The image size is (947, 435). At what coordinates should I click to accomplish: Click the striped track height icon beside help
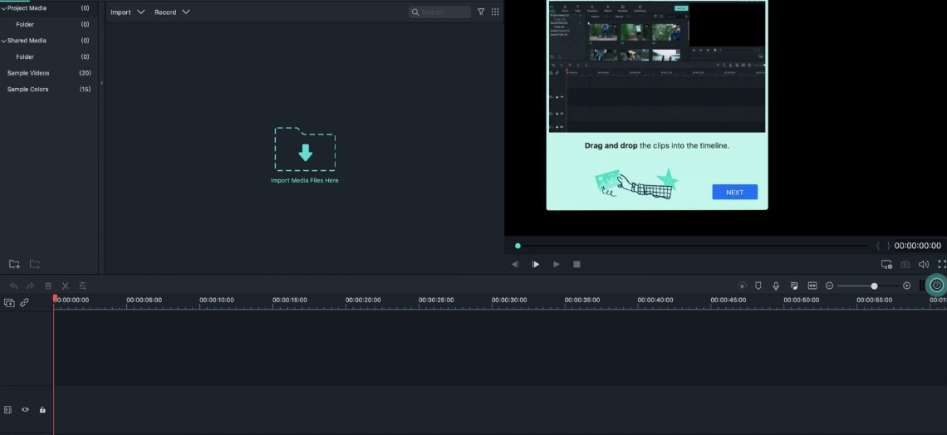click(x=922, y=286)
